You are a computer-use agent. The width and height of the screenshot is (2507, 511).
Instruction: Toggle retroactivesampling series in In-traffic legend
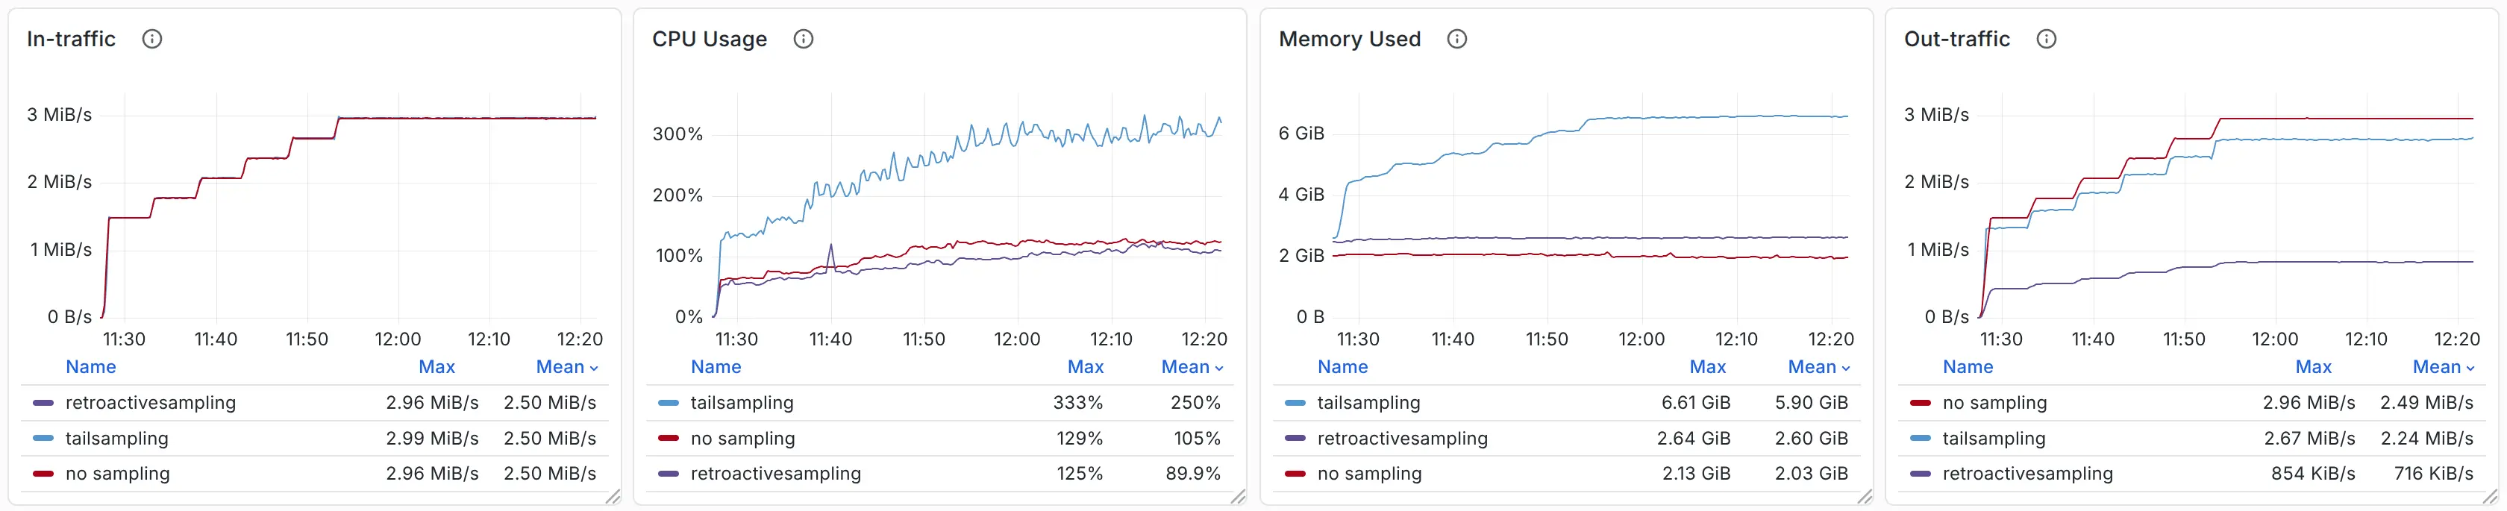pos(150,403)
